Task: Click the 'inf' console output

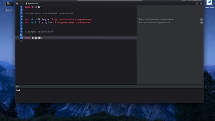Action: 18,90
